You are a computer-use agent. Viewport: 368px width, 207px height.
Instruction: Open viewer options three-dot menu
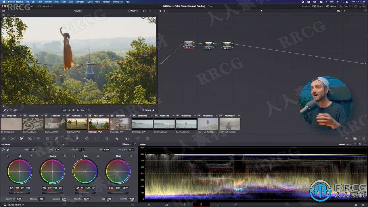[x=155, y=11]
